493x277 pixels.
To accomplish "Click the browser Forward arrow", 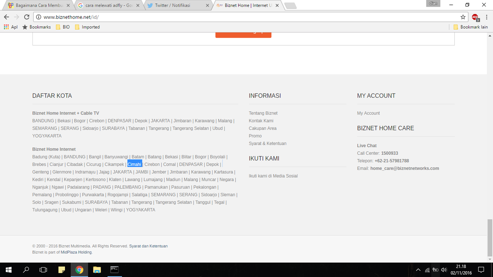I will (x=16, y=17).
